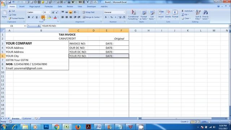Open Cell Styles gallery
This screenshot has height=130, width=231.
click(x=152, y=15)
